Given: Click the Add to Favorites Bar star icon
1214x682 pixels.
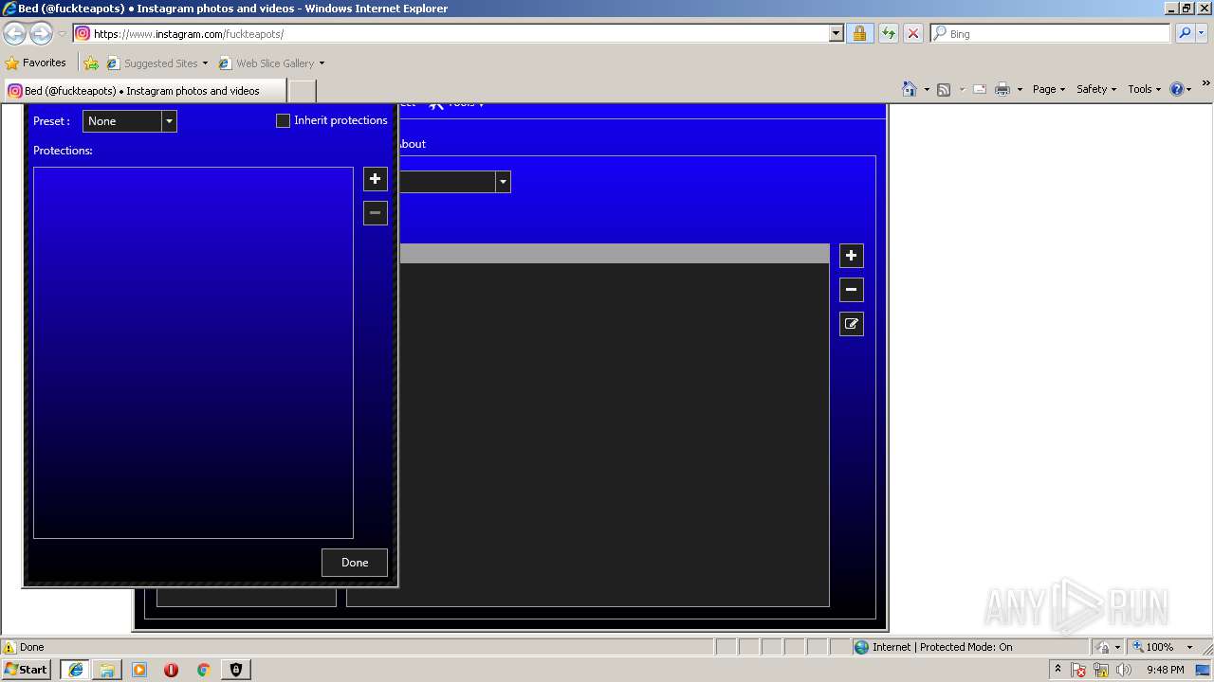Looking at the screenshot, I should pos(91,63).
